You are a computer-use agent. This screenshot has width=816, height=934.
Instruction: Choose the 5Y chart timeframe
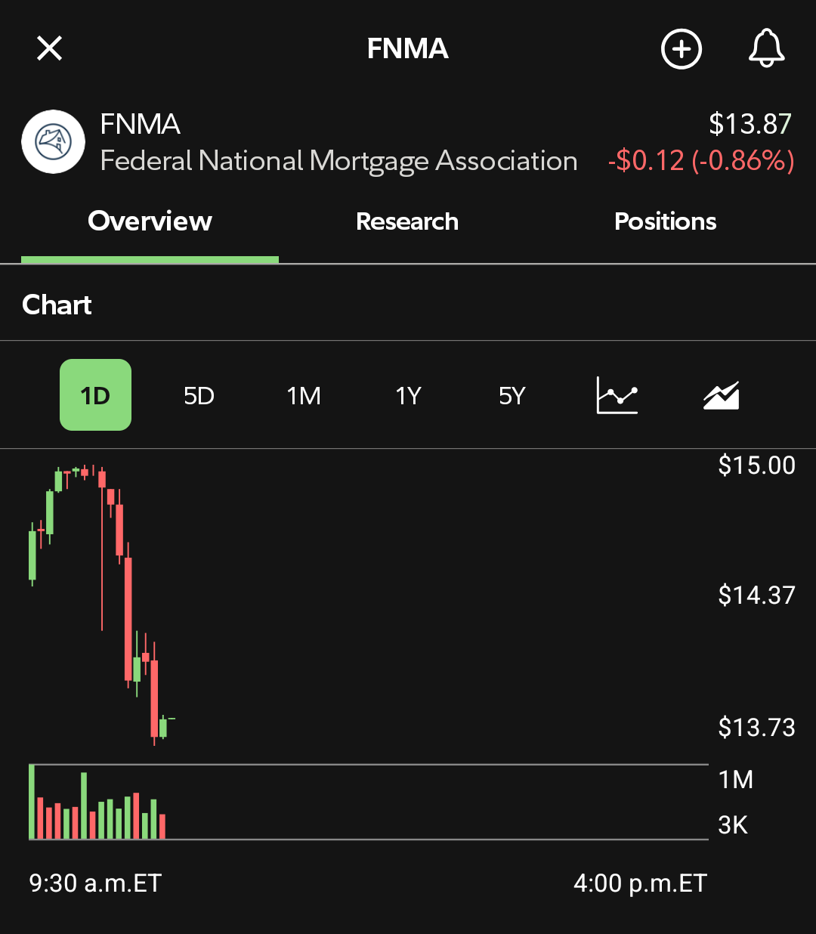(x=512, y=395)
